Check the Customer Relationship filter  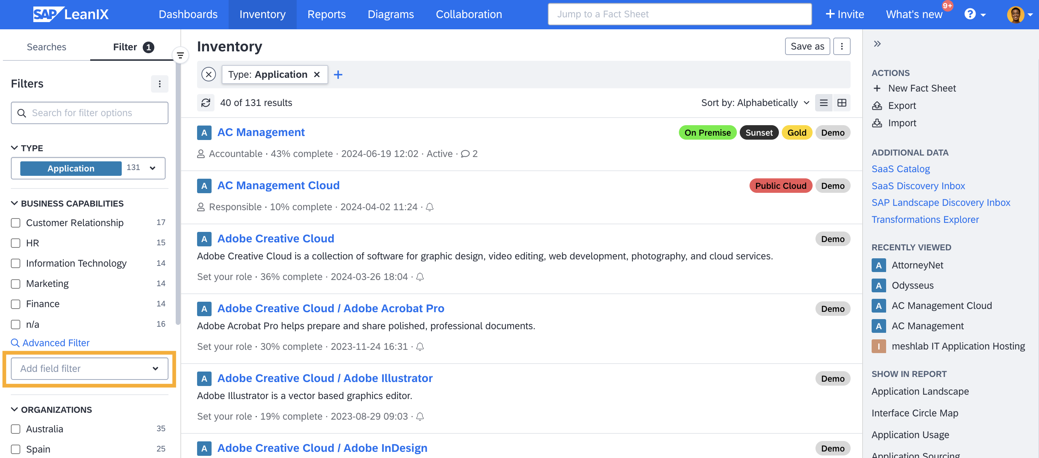[x=16, y=223]
